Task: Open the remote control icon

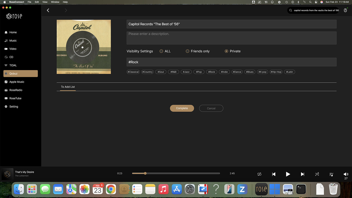Action: coord(345,10)
